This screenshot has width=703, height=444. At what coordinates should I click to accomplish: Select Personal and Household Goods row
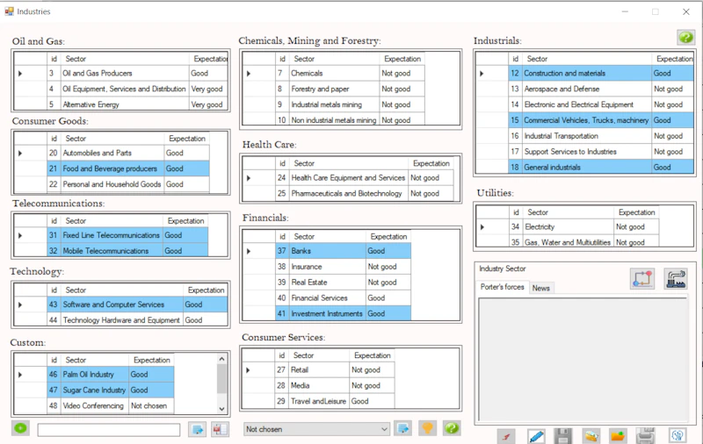[112, 184]
